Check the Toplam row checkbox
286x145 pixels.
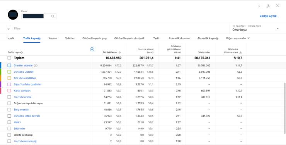point(9,58)
